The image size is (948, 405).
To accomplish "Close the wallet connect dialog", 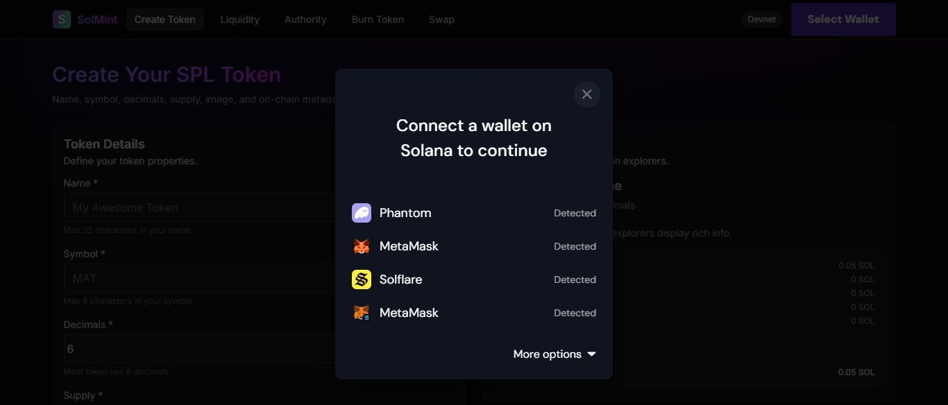I will click(587, 94).
